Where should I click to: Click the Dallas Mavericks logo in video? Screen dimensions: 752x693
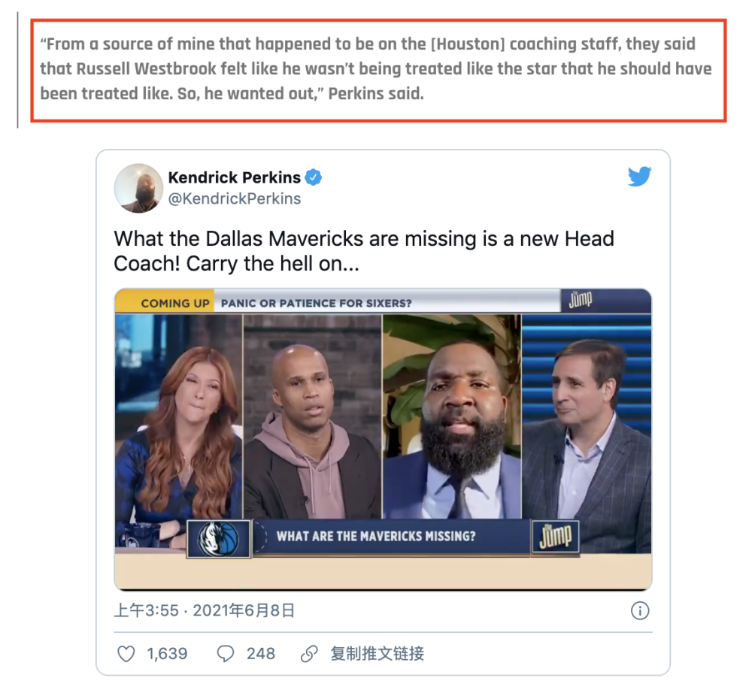pos(219,539)
